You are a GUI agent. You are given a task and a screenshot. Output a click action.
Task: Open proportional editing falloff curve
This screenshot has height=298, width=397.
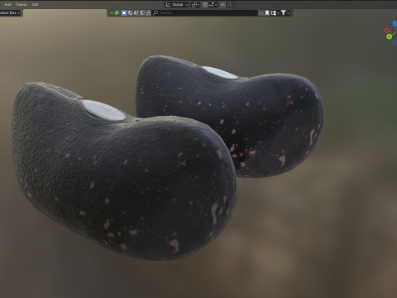point(229,5)
